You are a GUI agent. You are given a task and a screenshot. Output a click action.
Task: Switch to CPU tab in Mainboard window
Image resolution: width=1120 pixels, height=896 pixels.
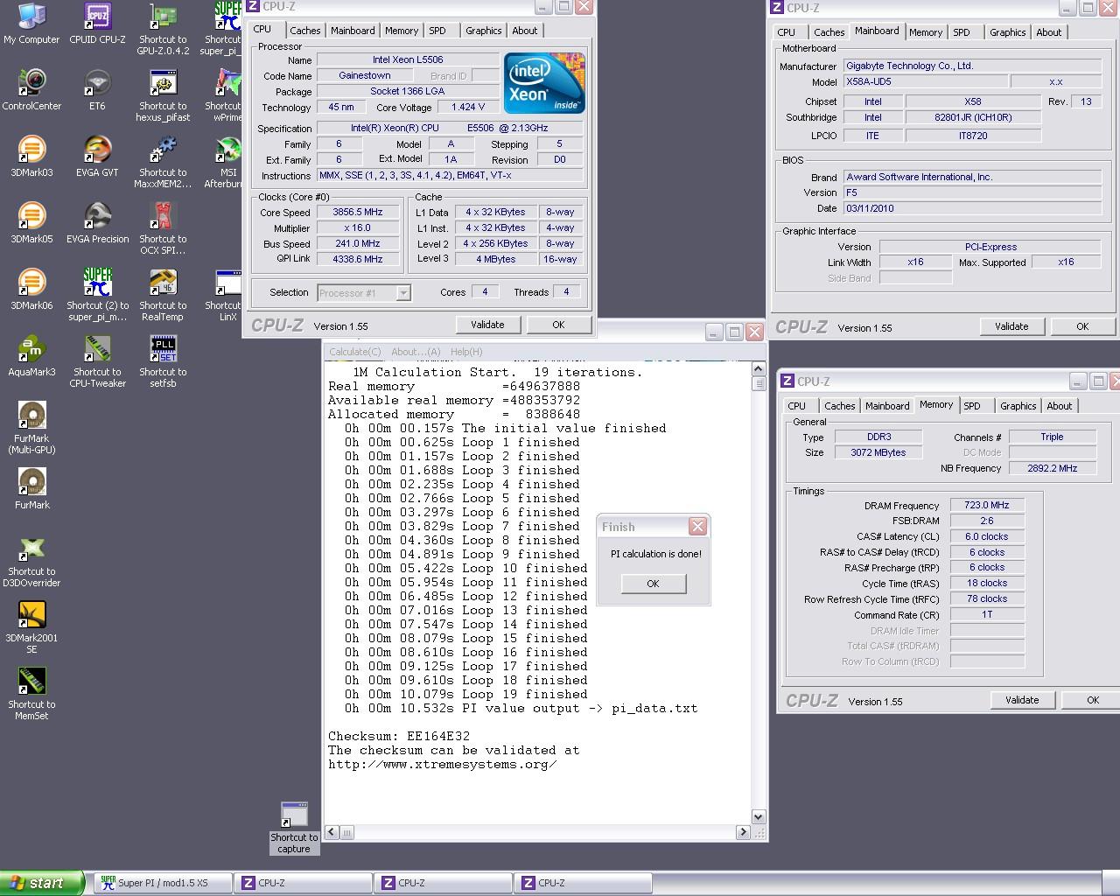point(787,32)
